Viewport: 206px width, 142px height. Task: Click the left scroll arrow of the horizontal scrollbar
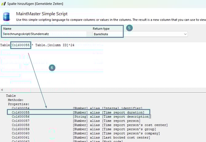tap(2, 90)
